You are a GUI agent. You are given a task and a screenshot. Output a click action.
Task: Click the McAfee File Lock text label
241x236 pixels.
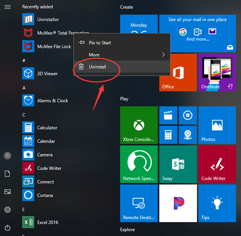click(x=54, y=47)
